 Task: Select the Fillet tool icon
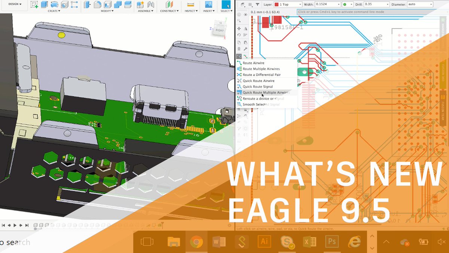[97, 5]
